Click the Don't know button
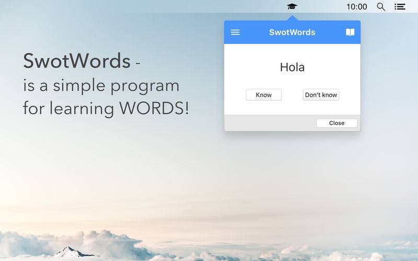Image resolution: width=418 pixels, height=261 pixels. (x=321, y=95)
